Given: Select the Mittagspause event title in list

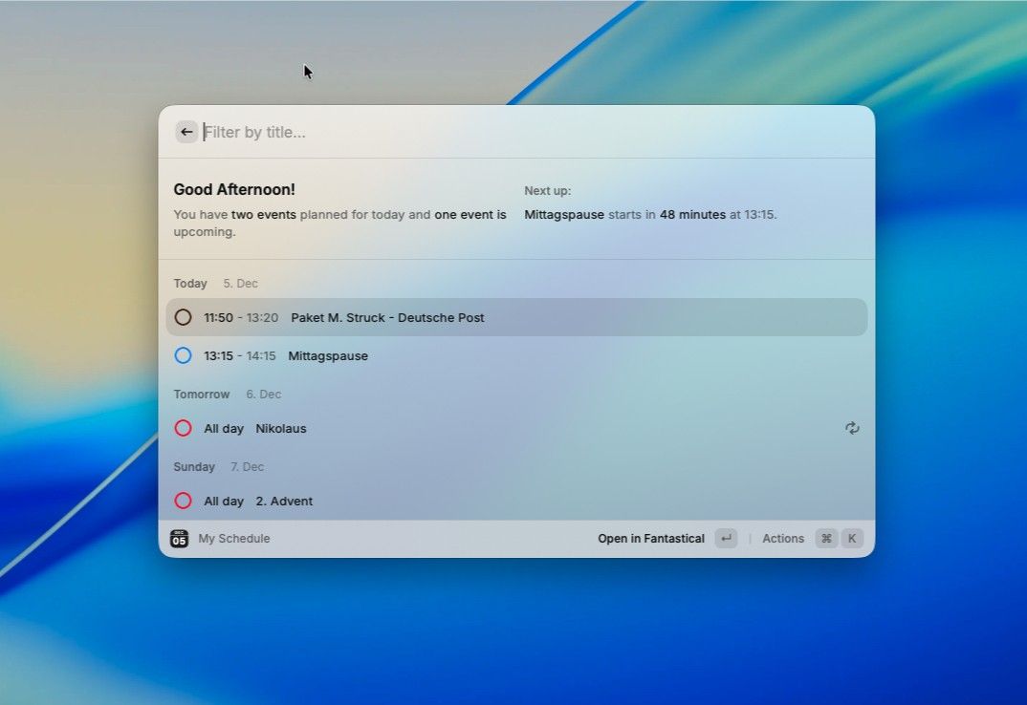Looking at the screenshot, I should click(328, 355).
